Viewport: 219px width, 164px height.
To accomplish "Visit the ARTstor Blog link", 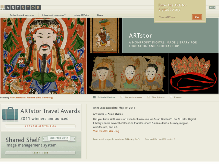I will 106,131.
